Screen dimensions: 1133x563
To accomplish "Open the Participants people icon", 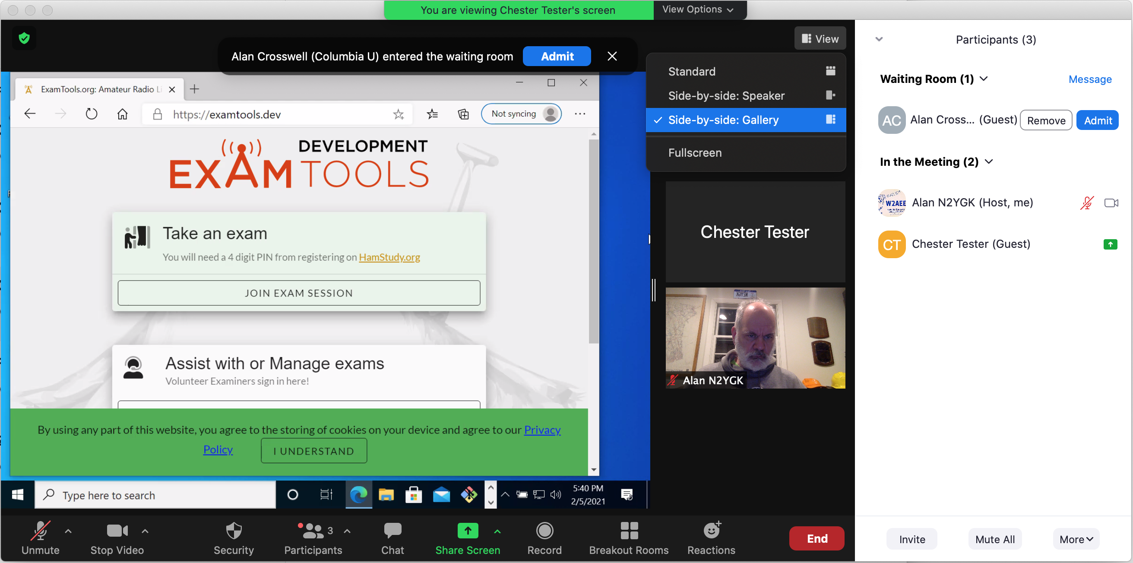I will [x=313, y=531].
